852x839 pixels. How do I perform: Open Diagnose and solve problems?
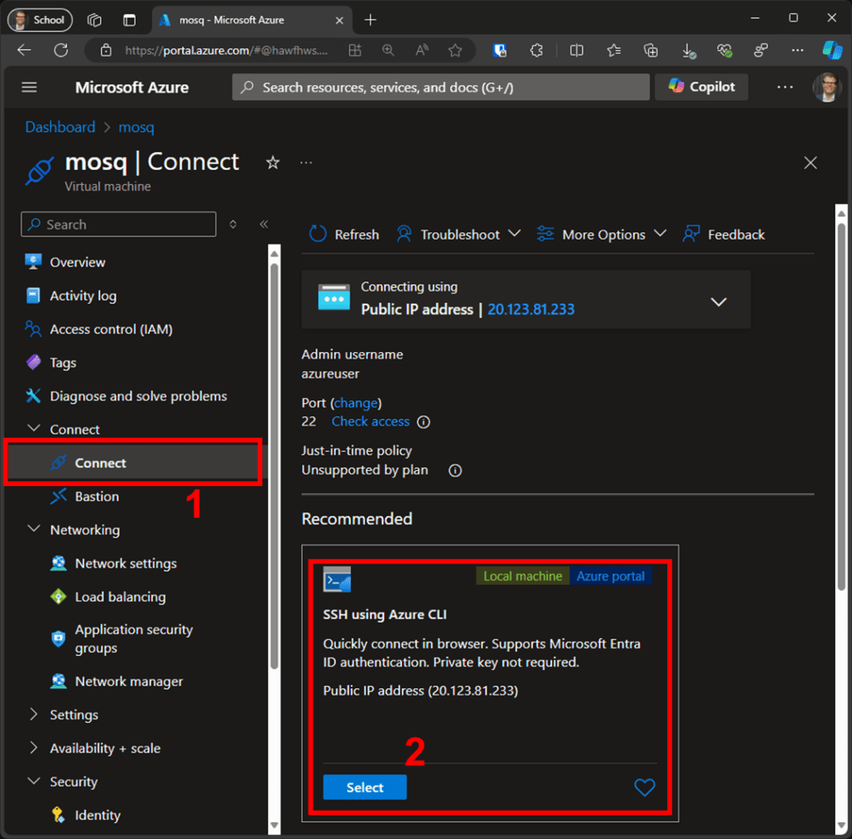click(136, 396)
